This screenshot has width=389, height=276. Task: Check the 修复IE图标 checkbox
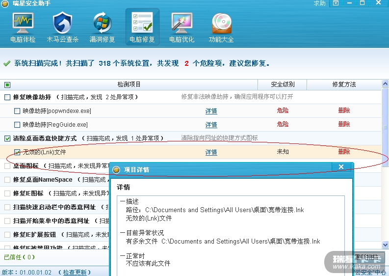7,193
